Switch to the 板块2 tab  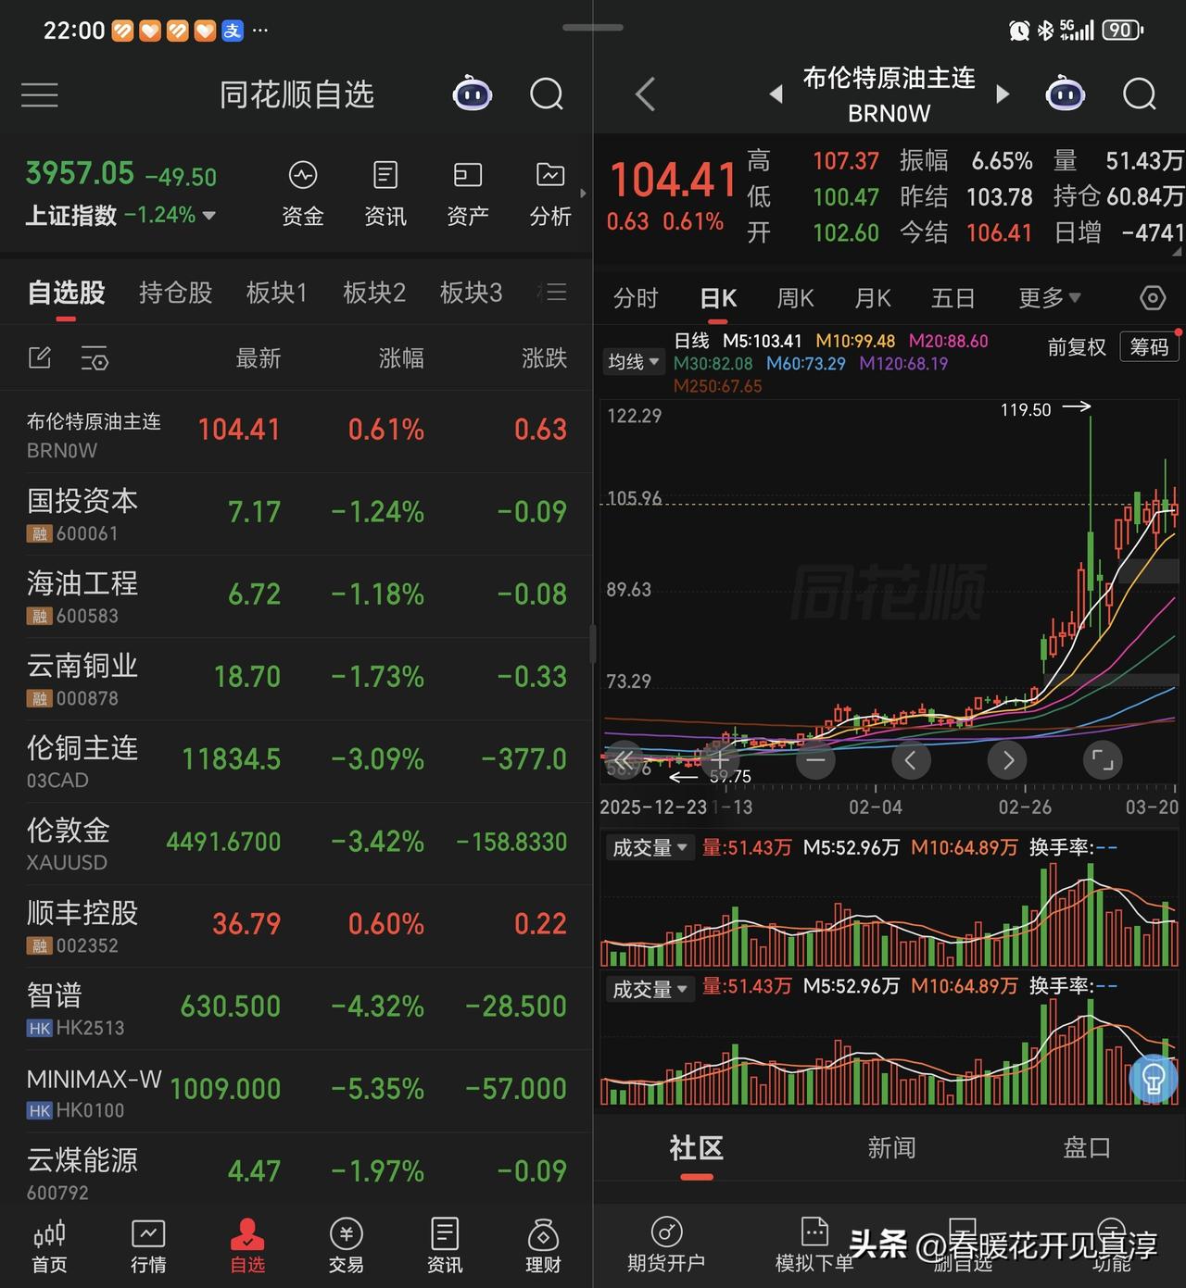coord(374,293)
